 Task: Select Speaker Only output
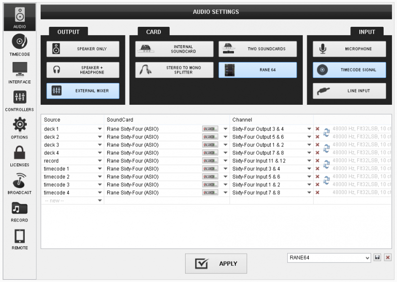[x=83, y=49]
